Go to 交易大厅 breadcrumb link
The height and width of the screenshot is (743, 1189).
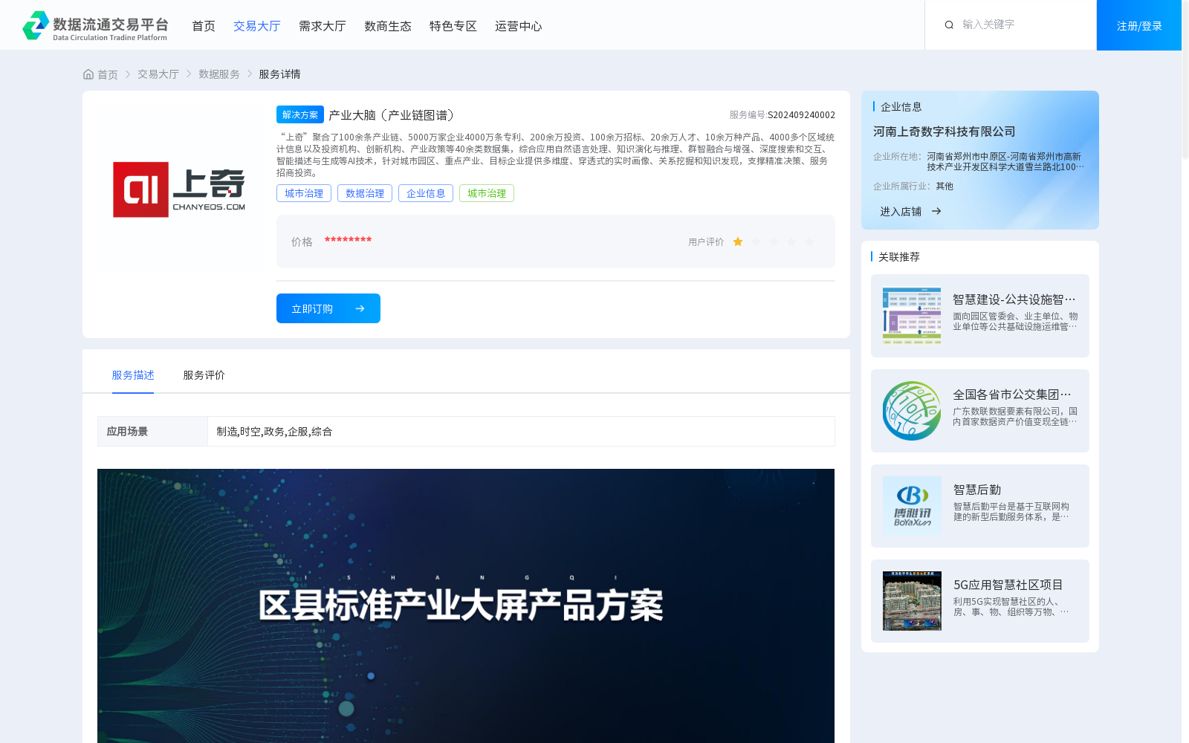[x=158, y=74]
